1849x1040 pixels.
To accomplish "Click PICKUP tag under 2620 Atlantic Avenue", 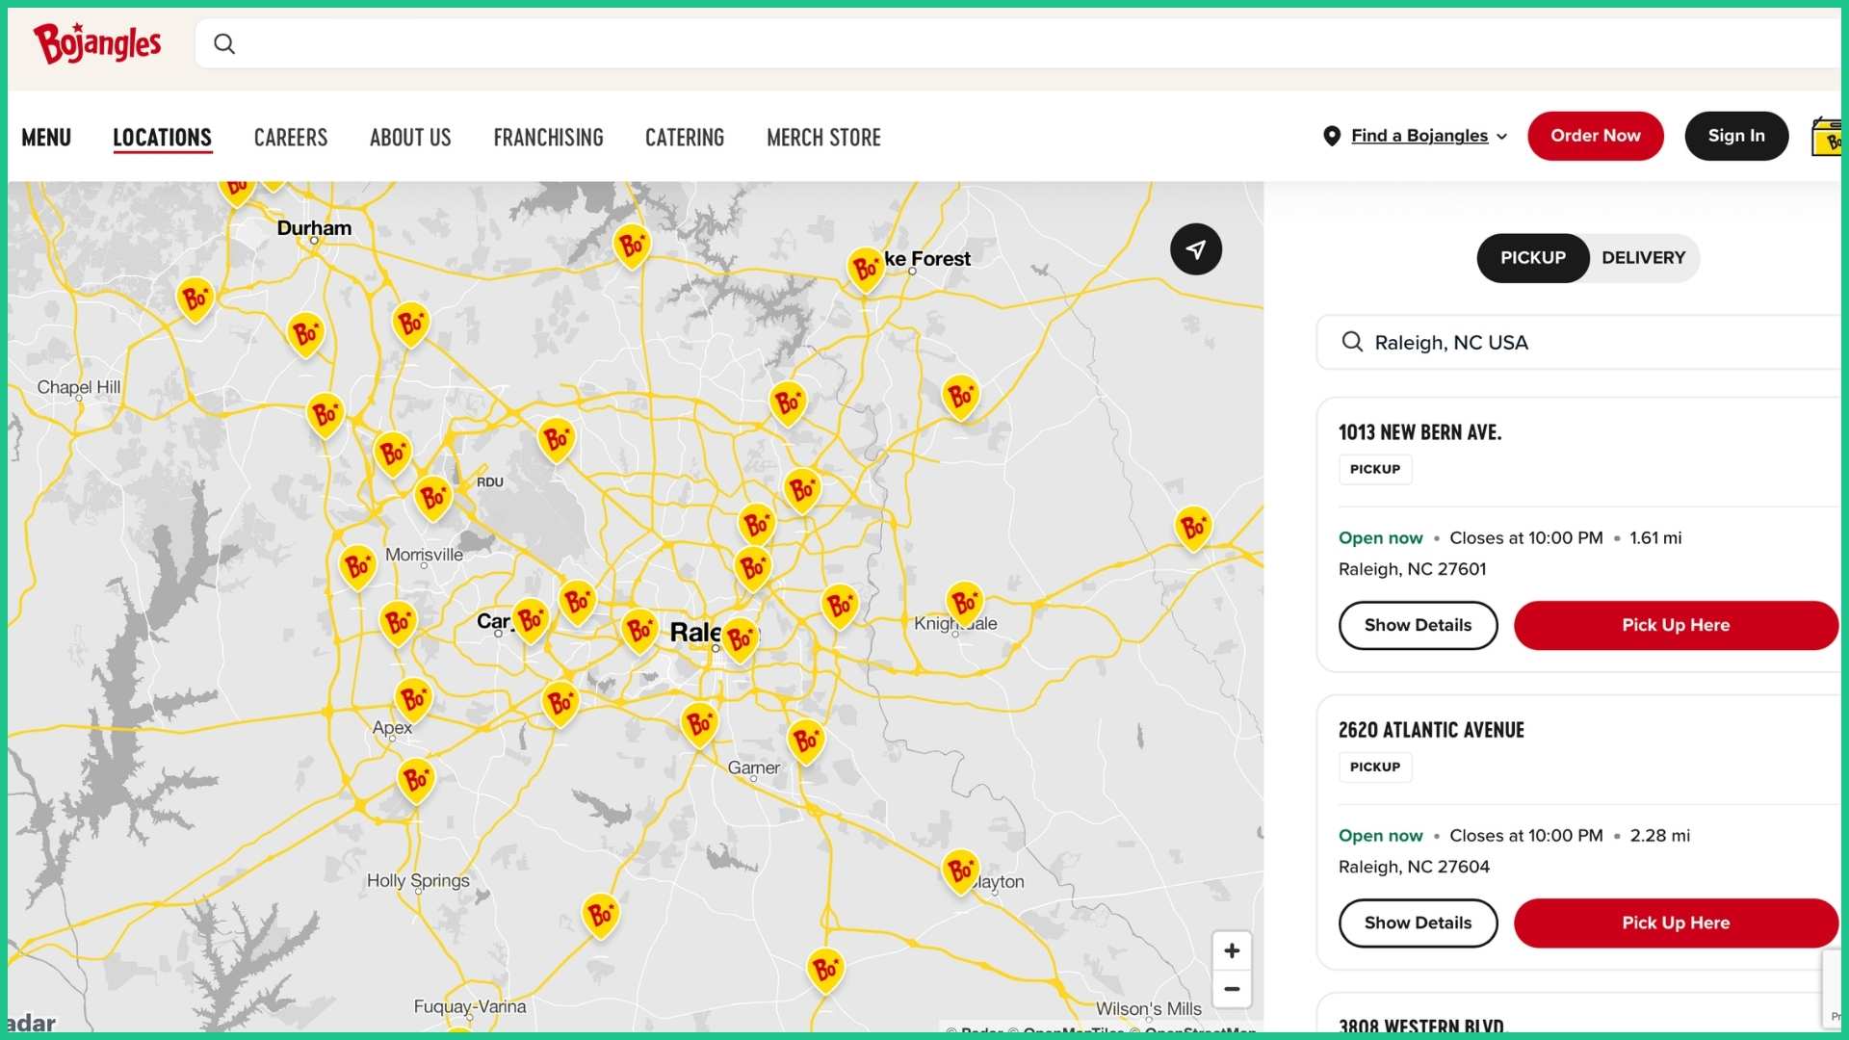I will [1375, 767].
